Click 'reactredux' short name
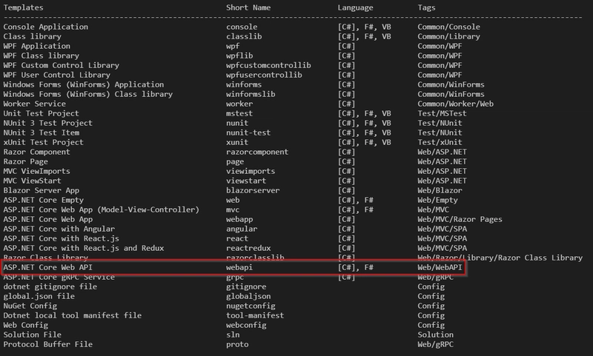The image size is (593, 356). (248, 249)
